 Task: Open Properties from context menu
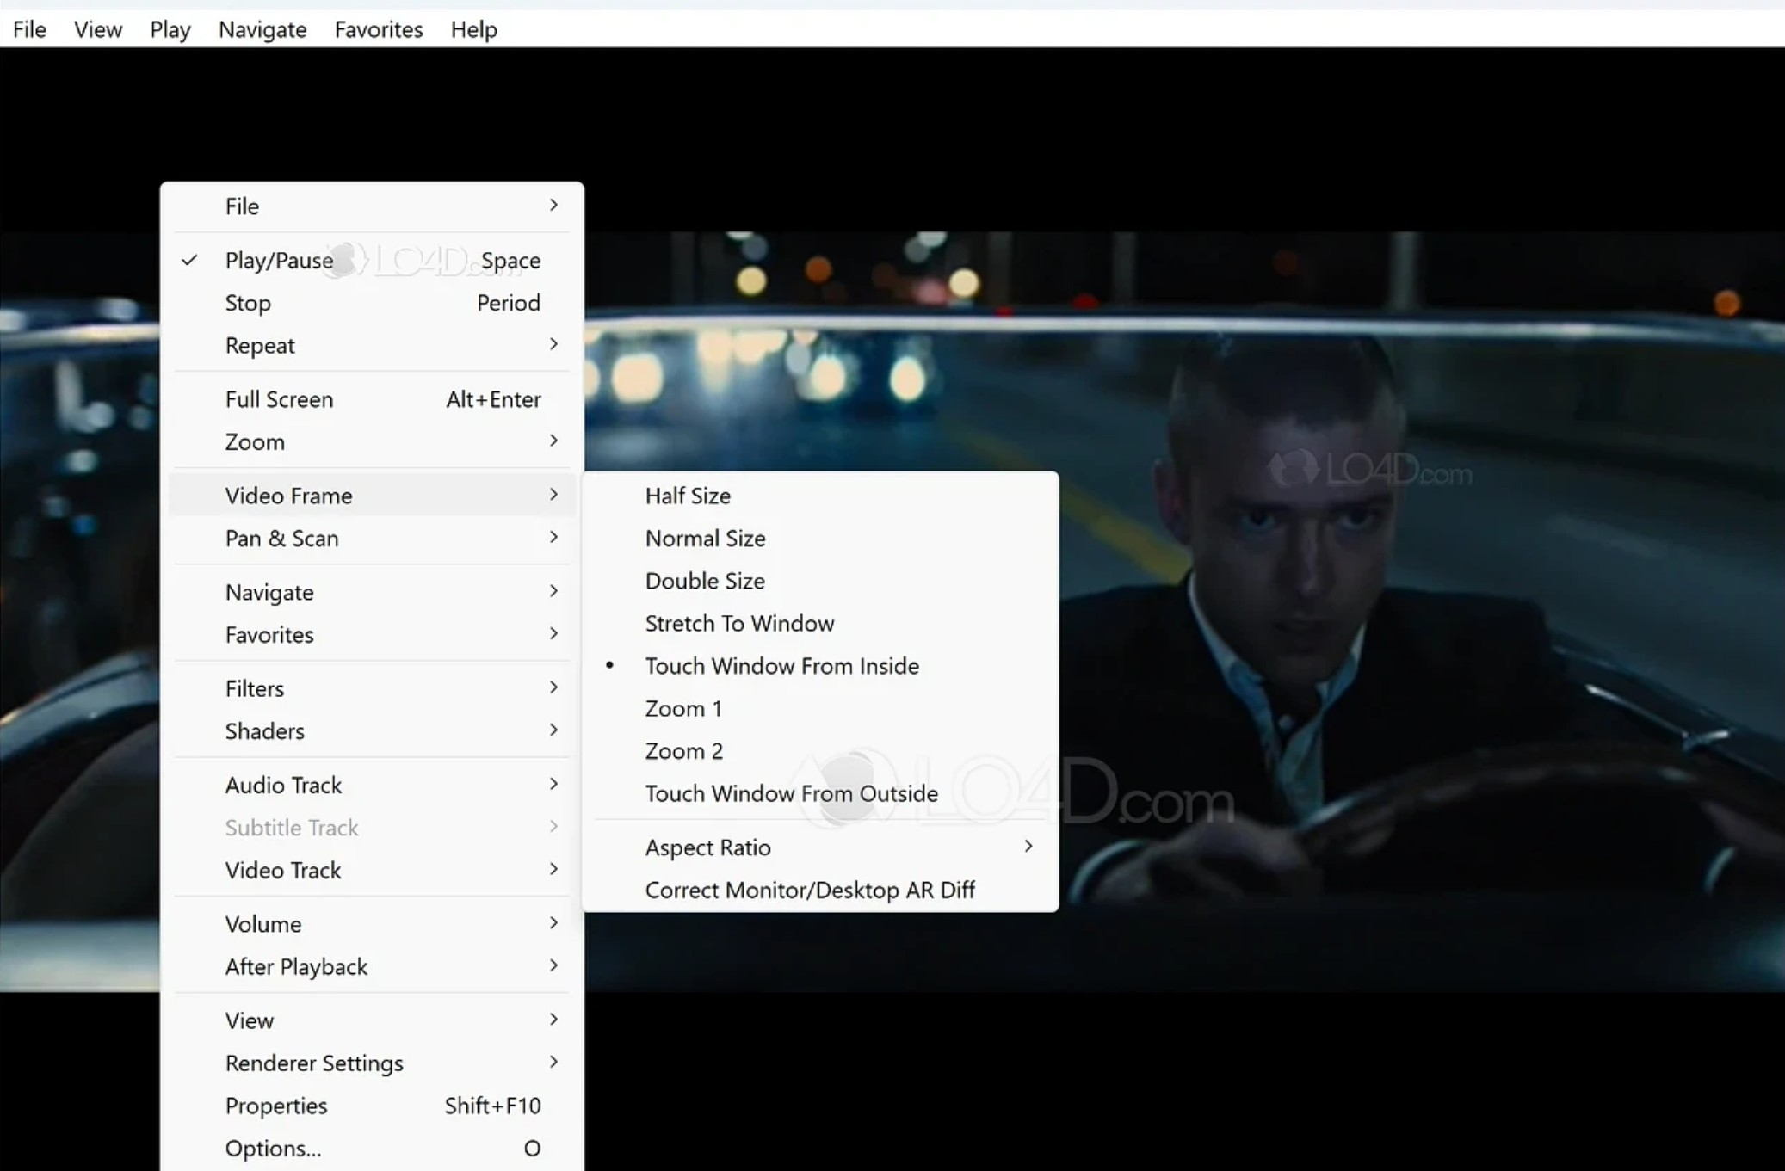pyautogui.click(x=372, y=1106)
